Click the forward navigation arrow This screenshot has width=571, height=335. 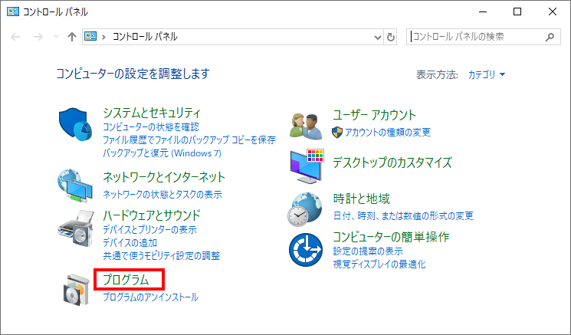38,37
